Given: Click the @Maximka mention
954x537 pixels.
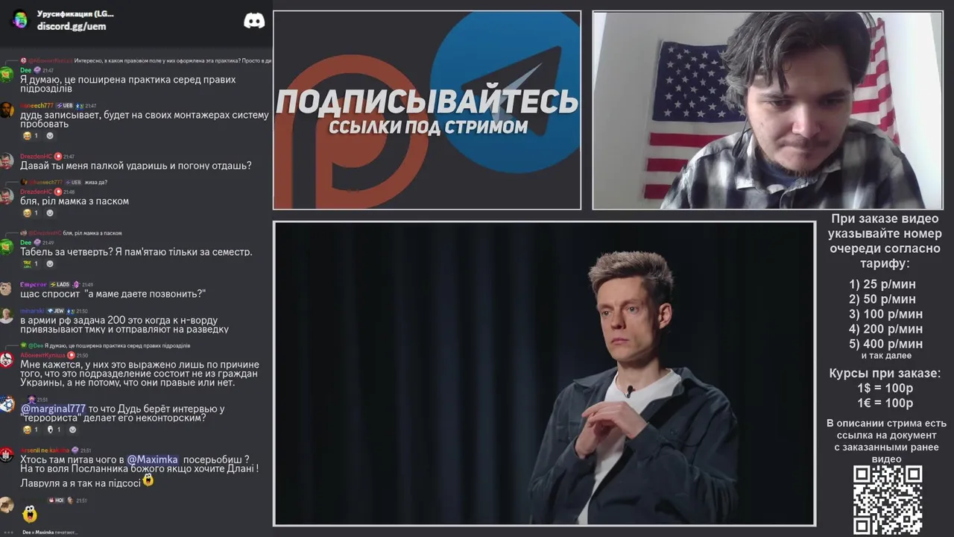Looking at the screenshot, I should pos(152,459).
